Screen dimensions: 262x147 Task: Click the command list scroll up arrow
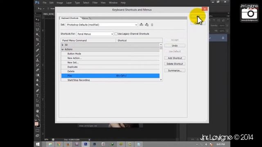tap(161, 45)
